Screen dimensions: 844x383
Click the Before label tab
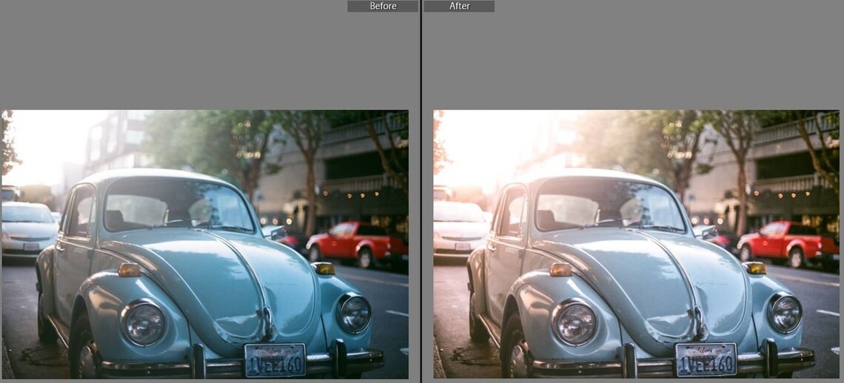(383, 6)
